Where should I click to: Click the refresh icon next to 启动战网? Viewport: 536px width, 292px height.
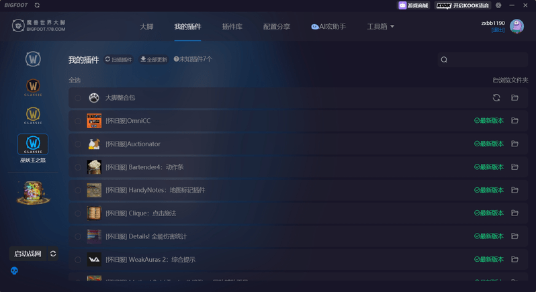53,254
